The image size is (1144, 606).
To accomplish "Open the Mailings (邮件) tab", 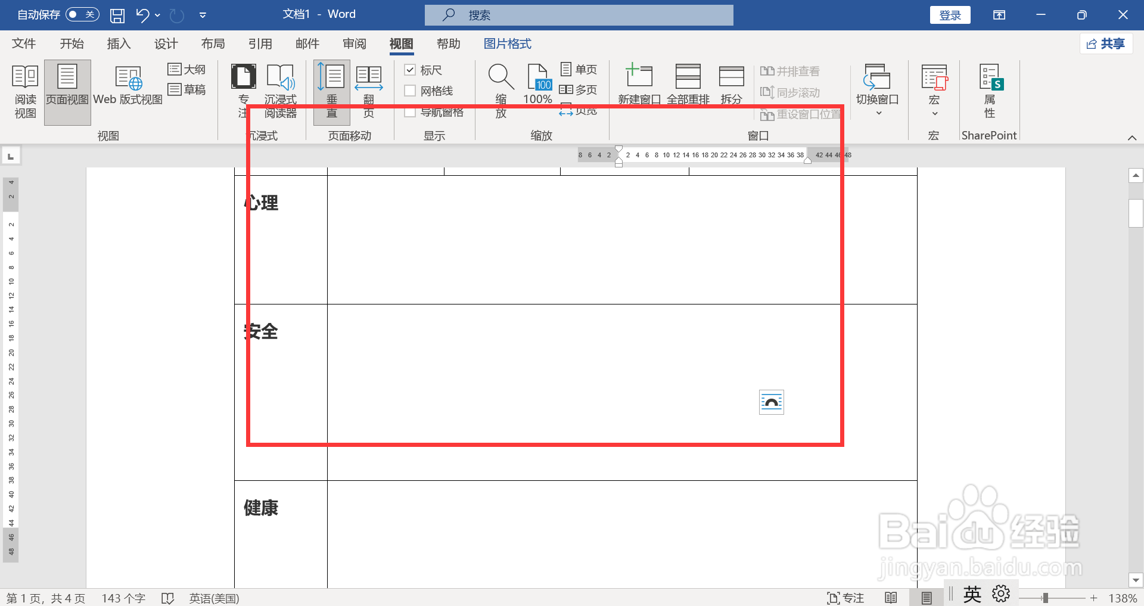I will click(x=307, y=43).
